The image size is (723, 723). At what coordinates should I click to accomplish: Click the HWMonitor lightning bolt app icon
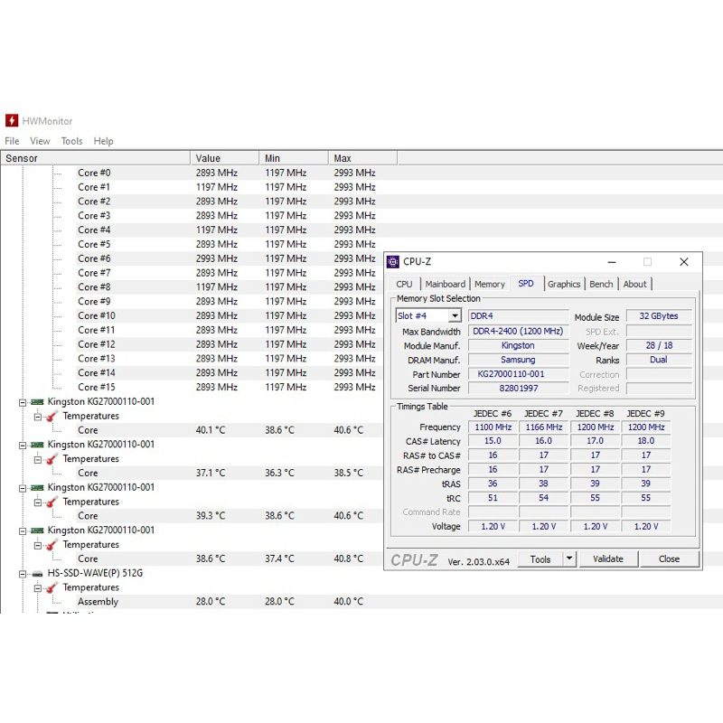[x=12, y=121]
